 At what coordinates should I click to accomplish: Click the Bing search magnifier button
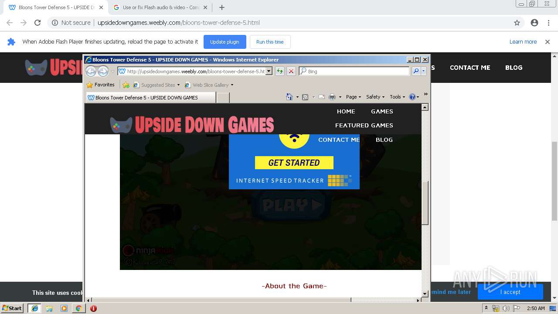pos(416,71)
